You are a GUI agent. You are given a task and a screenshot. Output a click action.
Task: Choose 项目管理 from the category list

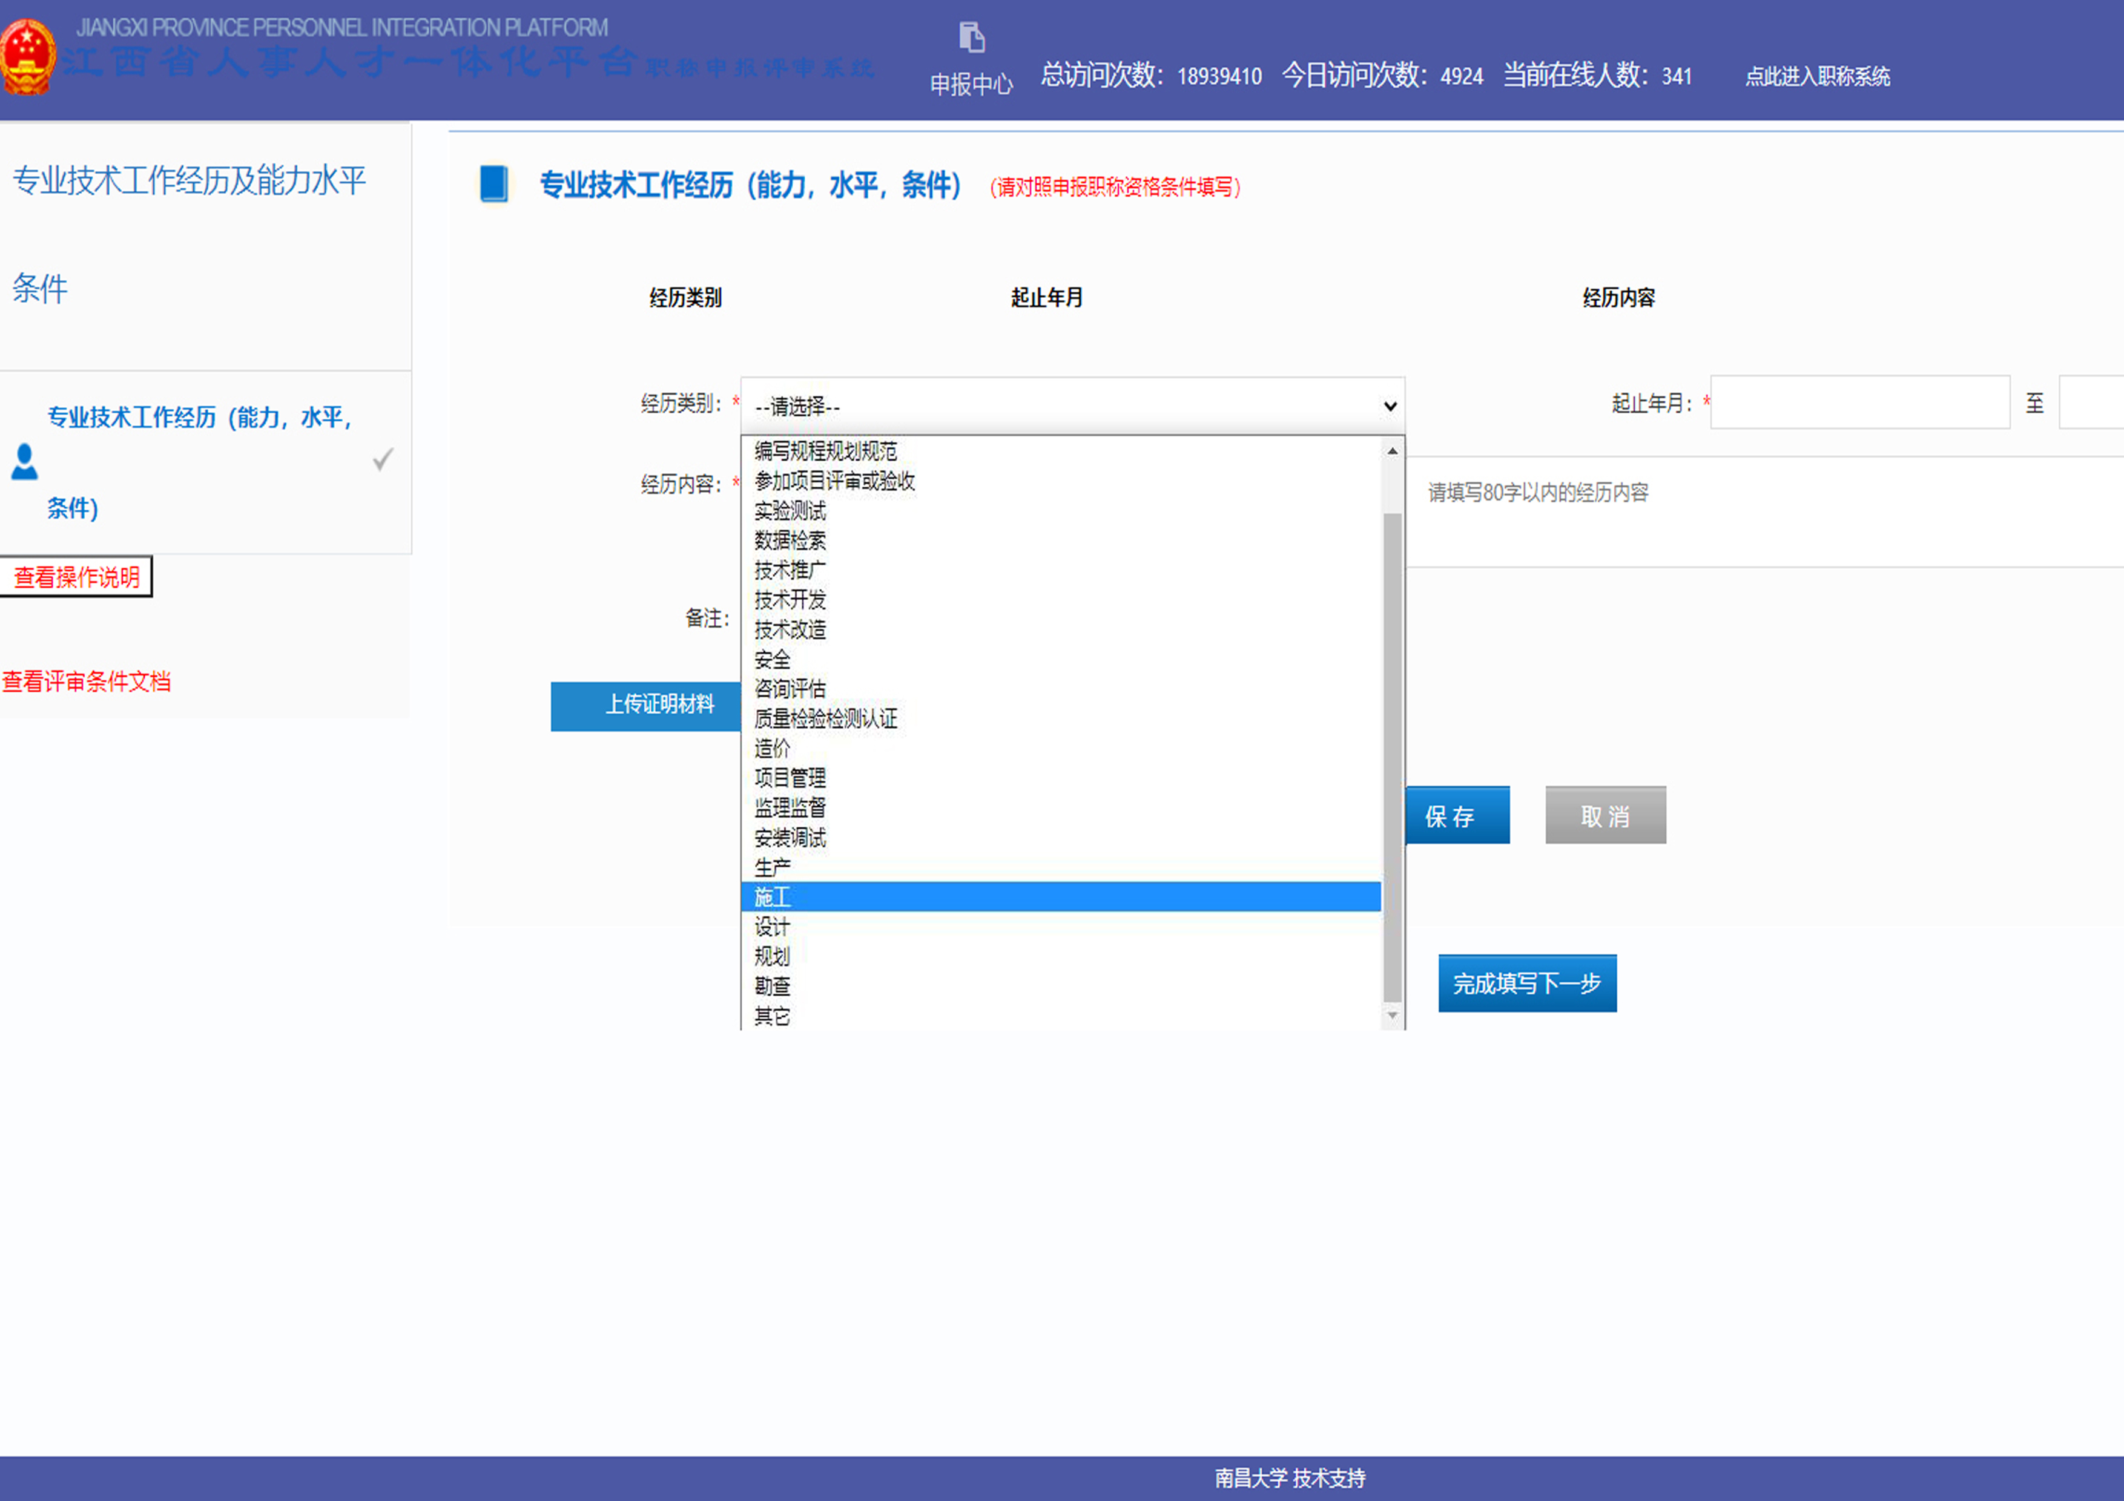[789, 778]
